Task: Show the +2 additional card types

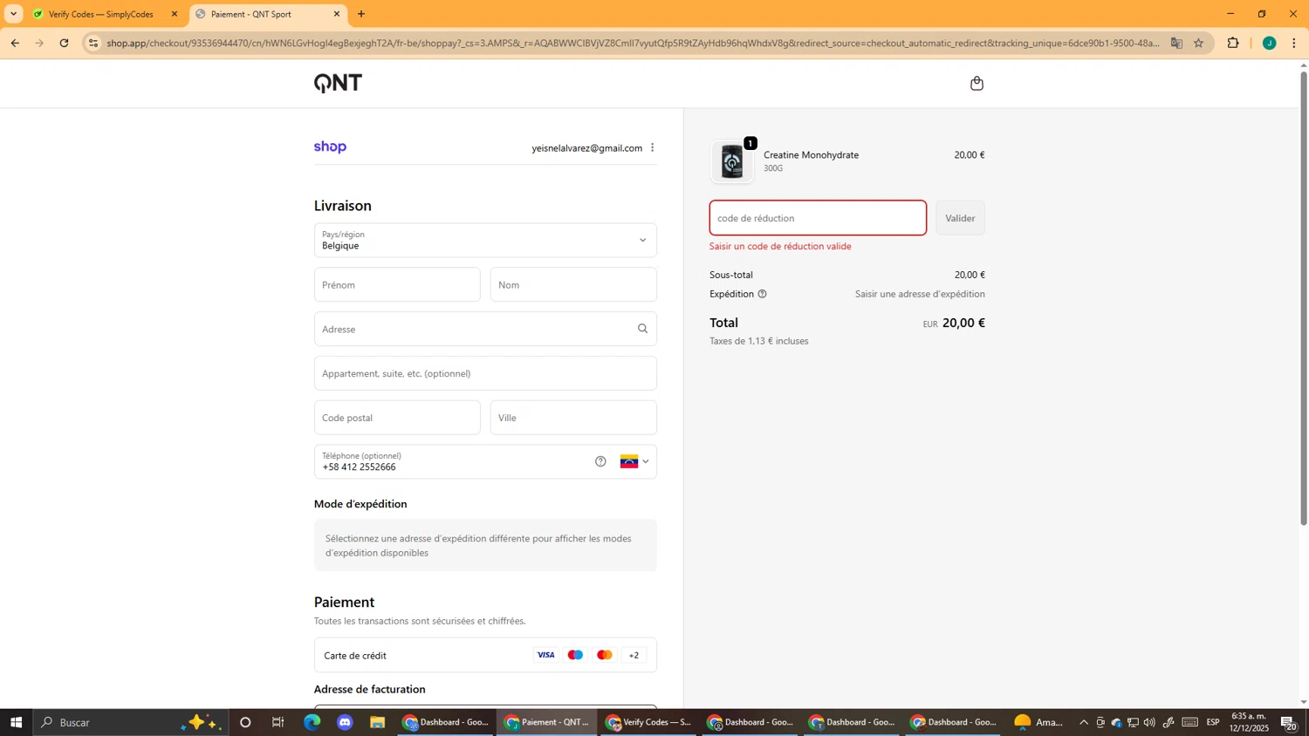Action: pyautogui.click(x=634, y=655)
